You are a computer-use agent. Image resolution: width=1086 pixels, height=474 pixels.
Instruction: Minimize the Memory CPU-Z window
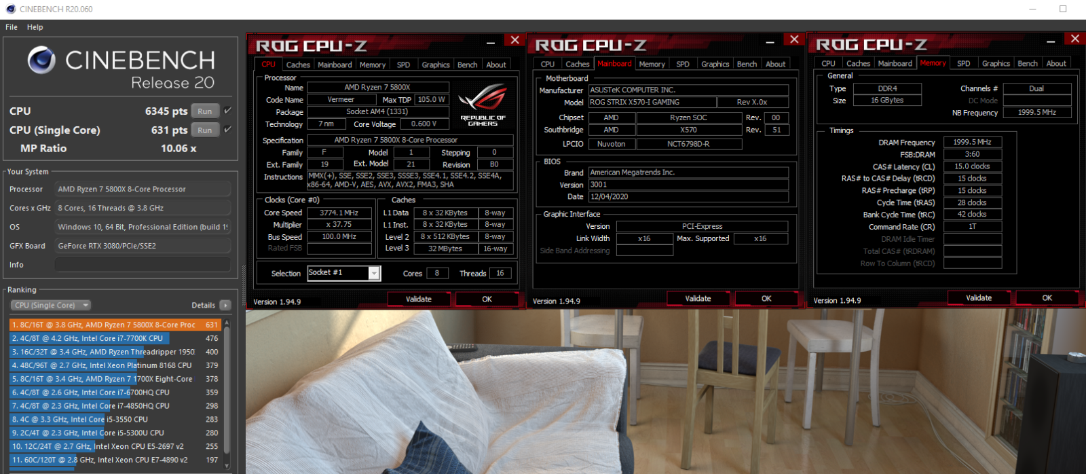coord(1051,41)
